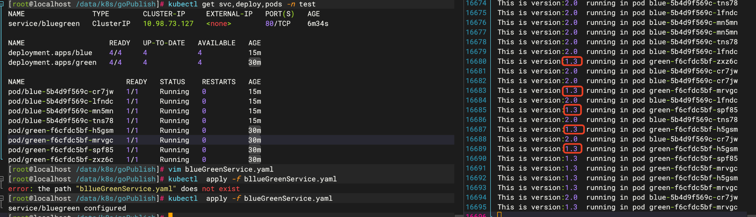Viewport: 756px width, 217px height.
Task: Click line number 16689 in log pane
Action: (476, 149)
